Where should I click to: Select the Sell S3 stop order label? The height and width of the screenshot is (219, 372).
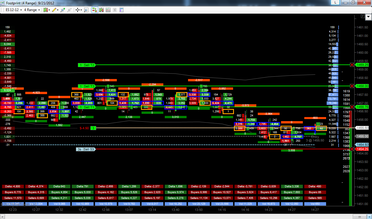pos(86,149)
